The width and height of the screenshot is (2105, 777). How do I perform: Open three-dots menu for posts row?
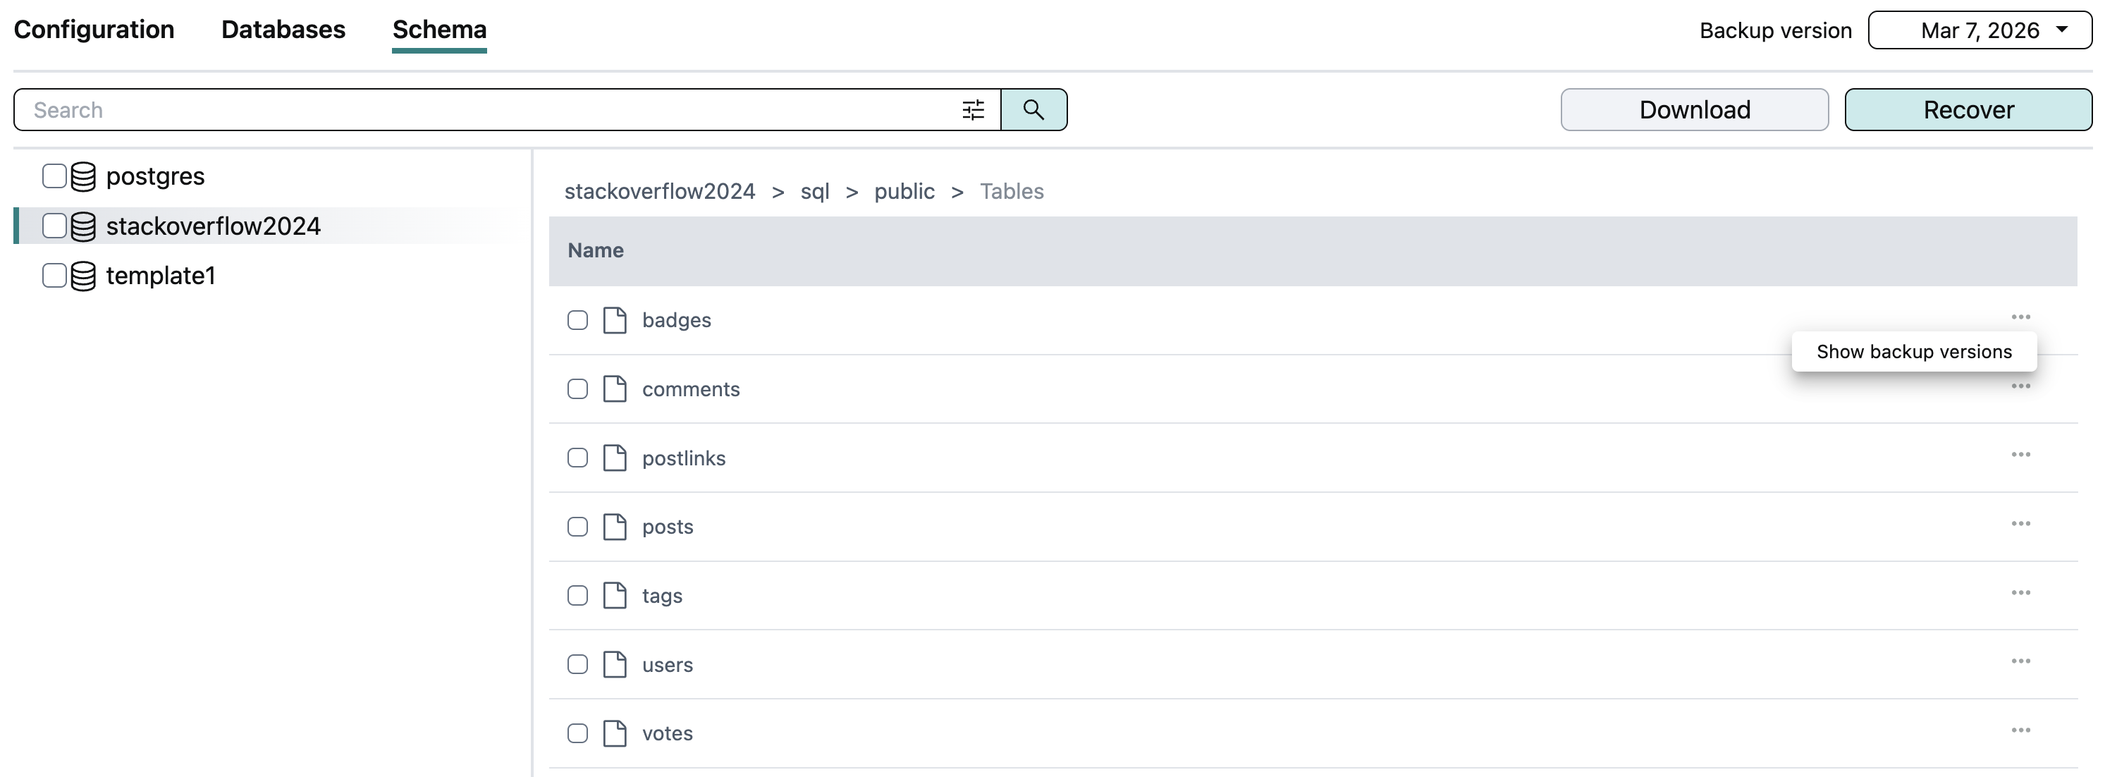click(2020, 524)
